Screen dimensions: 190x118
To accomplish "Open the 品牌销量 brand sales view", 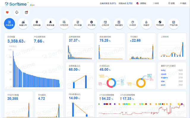I will point(37,23).
